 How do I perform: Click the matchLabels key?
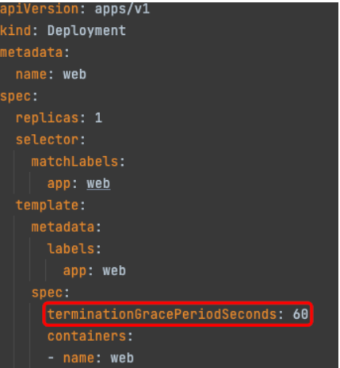tap(74, 161)
